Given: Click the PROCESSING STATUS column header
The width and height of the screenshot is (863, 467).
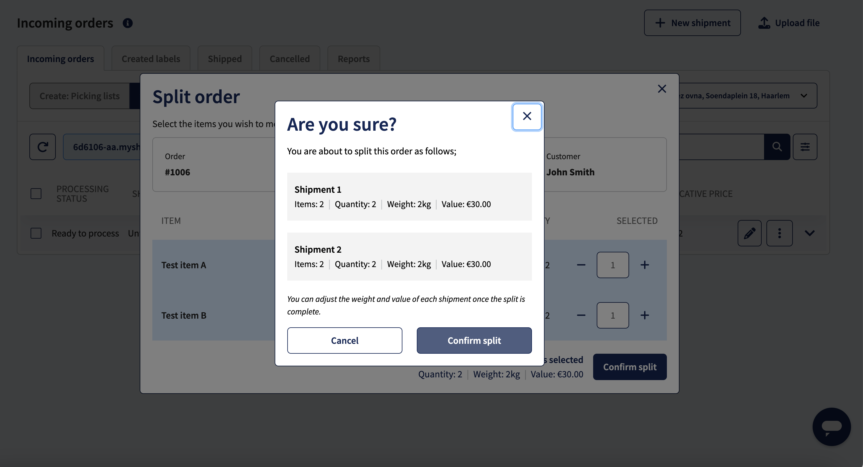Looking at the screenshot, I should coord(82,194).
